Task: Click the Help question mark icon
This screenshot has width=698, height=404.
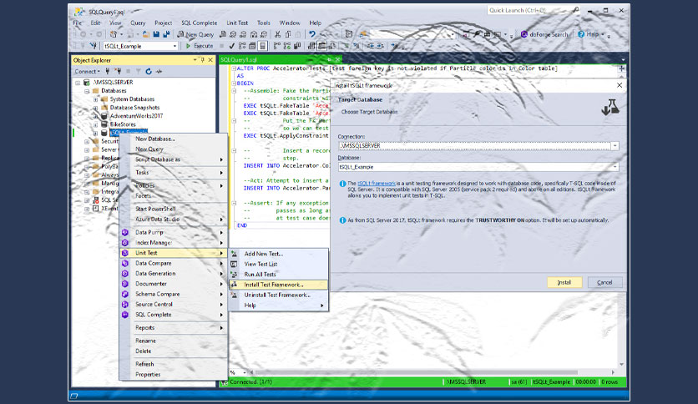Action: click(x=581, y=34)
